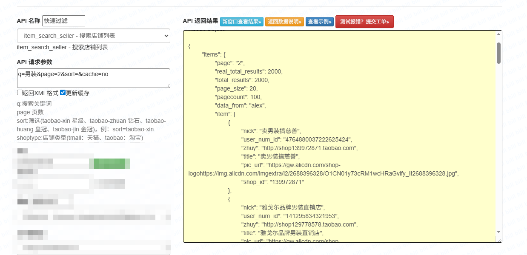The width and height of the screenshot is (527, 255).
Task: Click the API 返回结果 heading
Action: 200,21
